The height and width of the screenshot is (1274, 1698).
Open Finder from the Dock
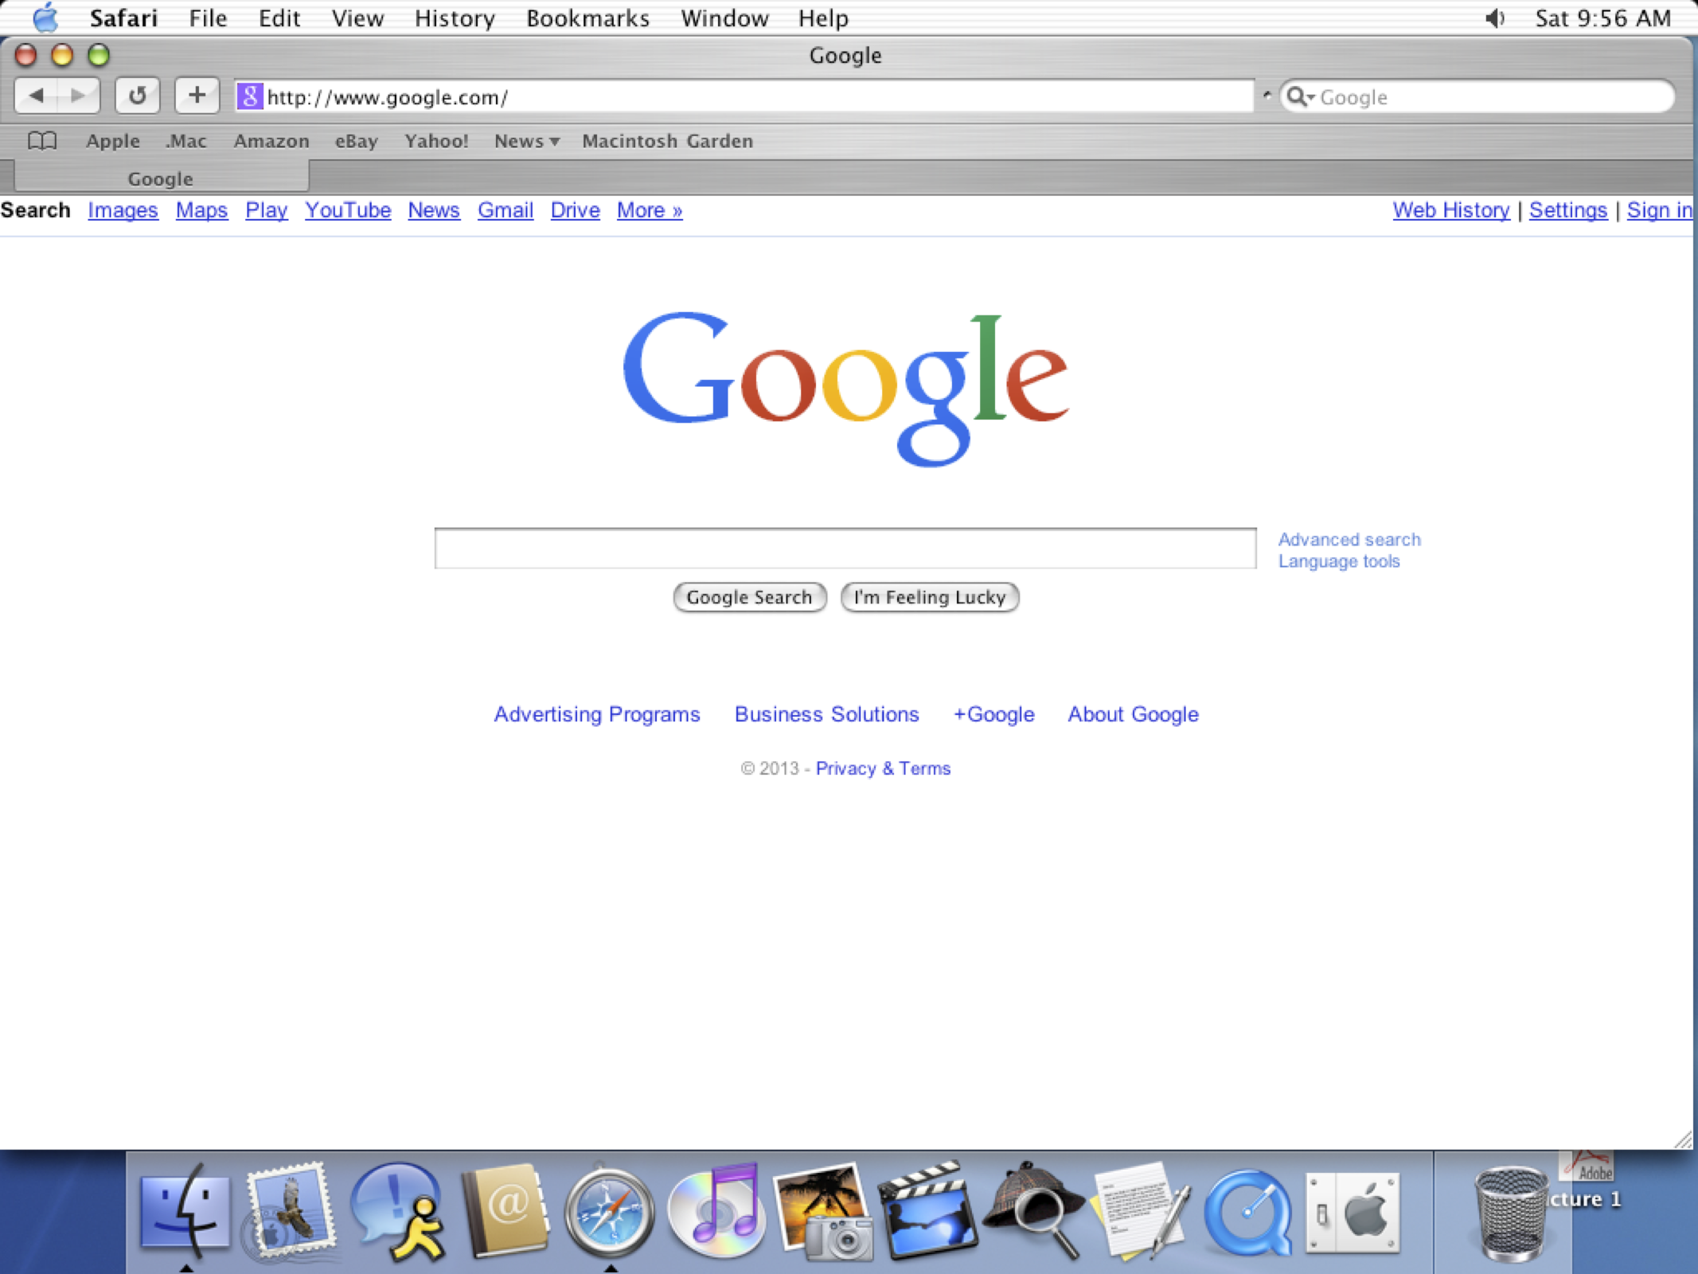(x=185, y=1211)
